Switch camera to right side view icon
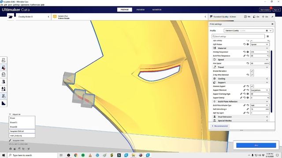This screenshot has width=282, height=158. coord(28,149)
